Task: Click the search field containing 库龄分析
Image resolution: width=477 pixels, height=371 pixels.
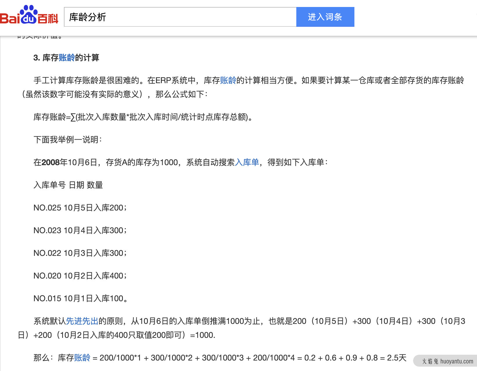Action: 180,17
